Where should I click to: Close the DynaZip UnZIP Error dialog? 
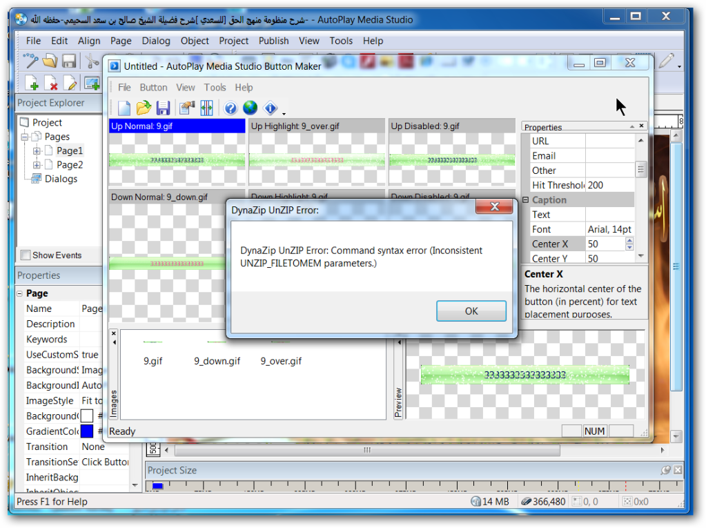(x=494, y=207)
